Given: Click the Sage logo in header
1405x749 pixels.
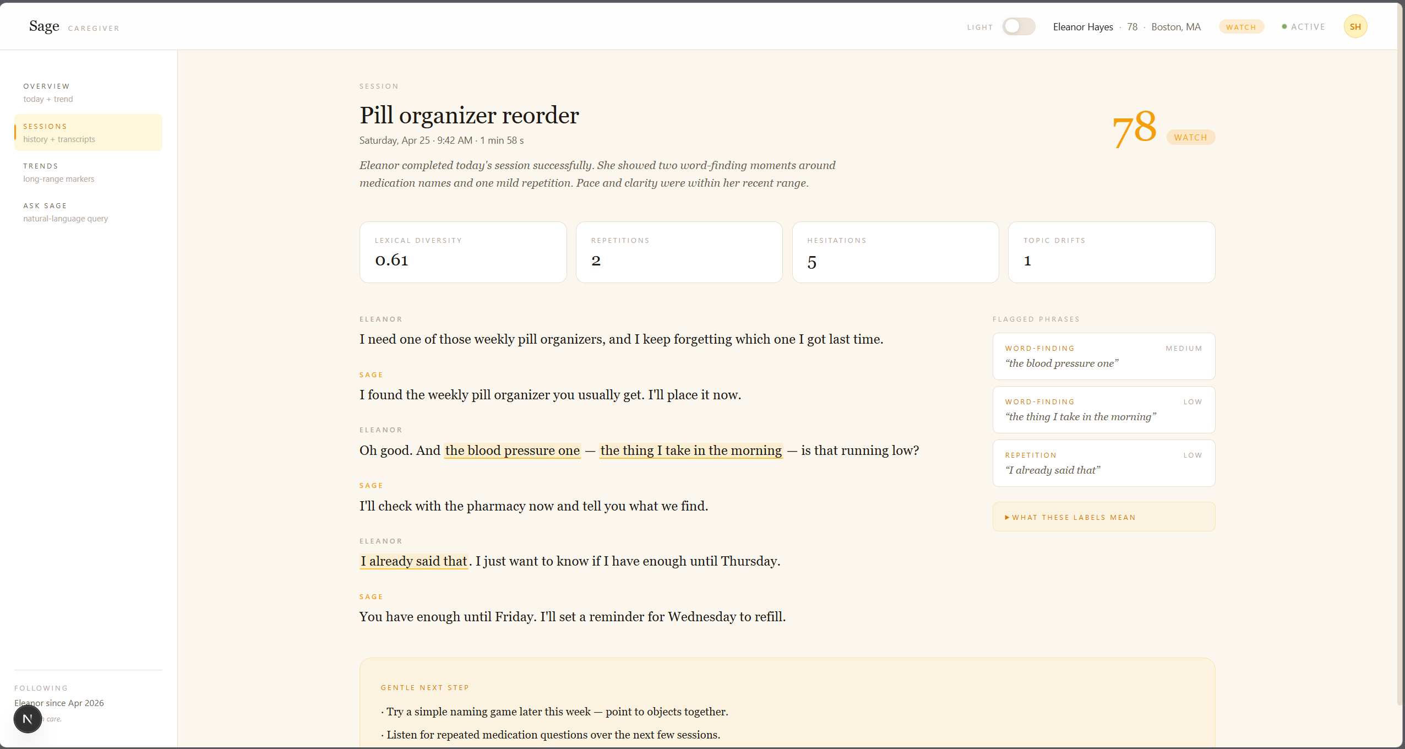Looking at the screenshot, I should click(44, 26).
